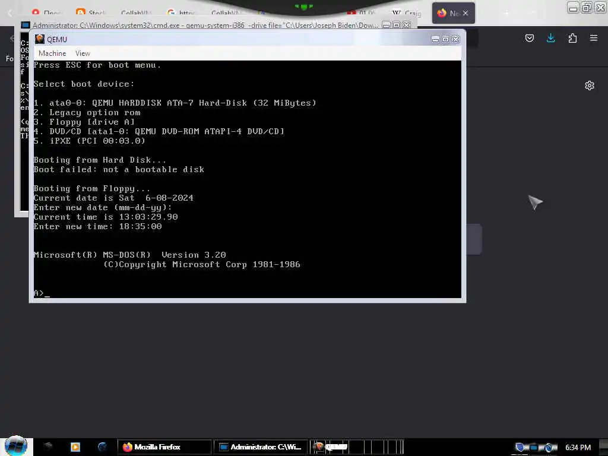Click the '5. iPXE (PCI 00:03.0)' boot entry

point(89,141)
